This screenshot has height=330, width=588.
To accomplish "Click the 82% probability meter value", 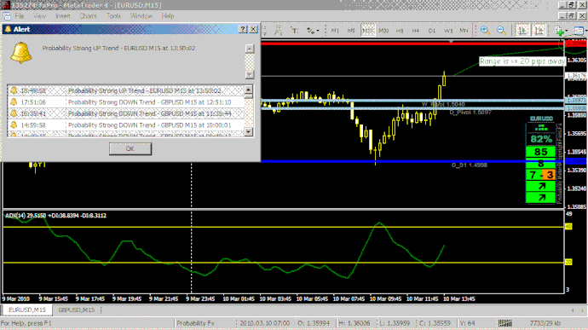I will coord(541,139).
